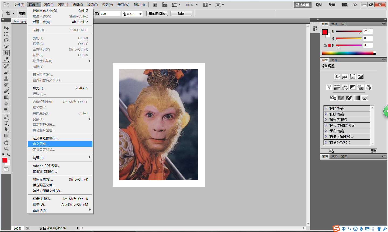
Task: Select the Eraser tool
Action: 6,91
